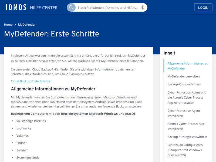
Task: Click the IONOS logo
Action: 16,7
